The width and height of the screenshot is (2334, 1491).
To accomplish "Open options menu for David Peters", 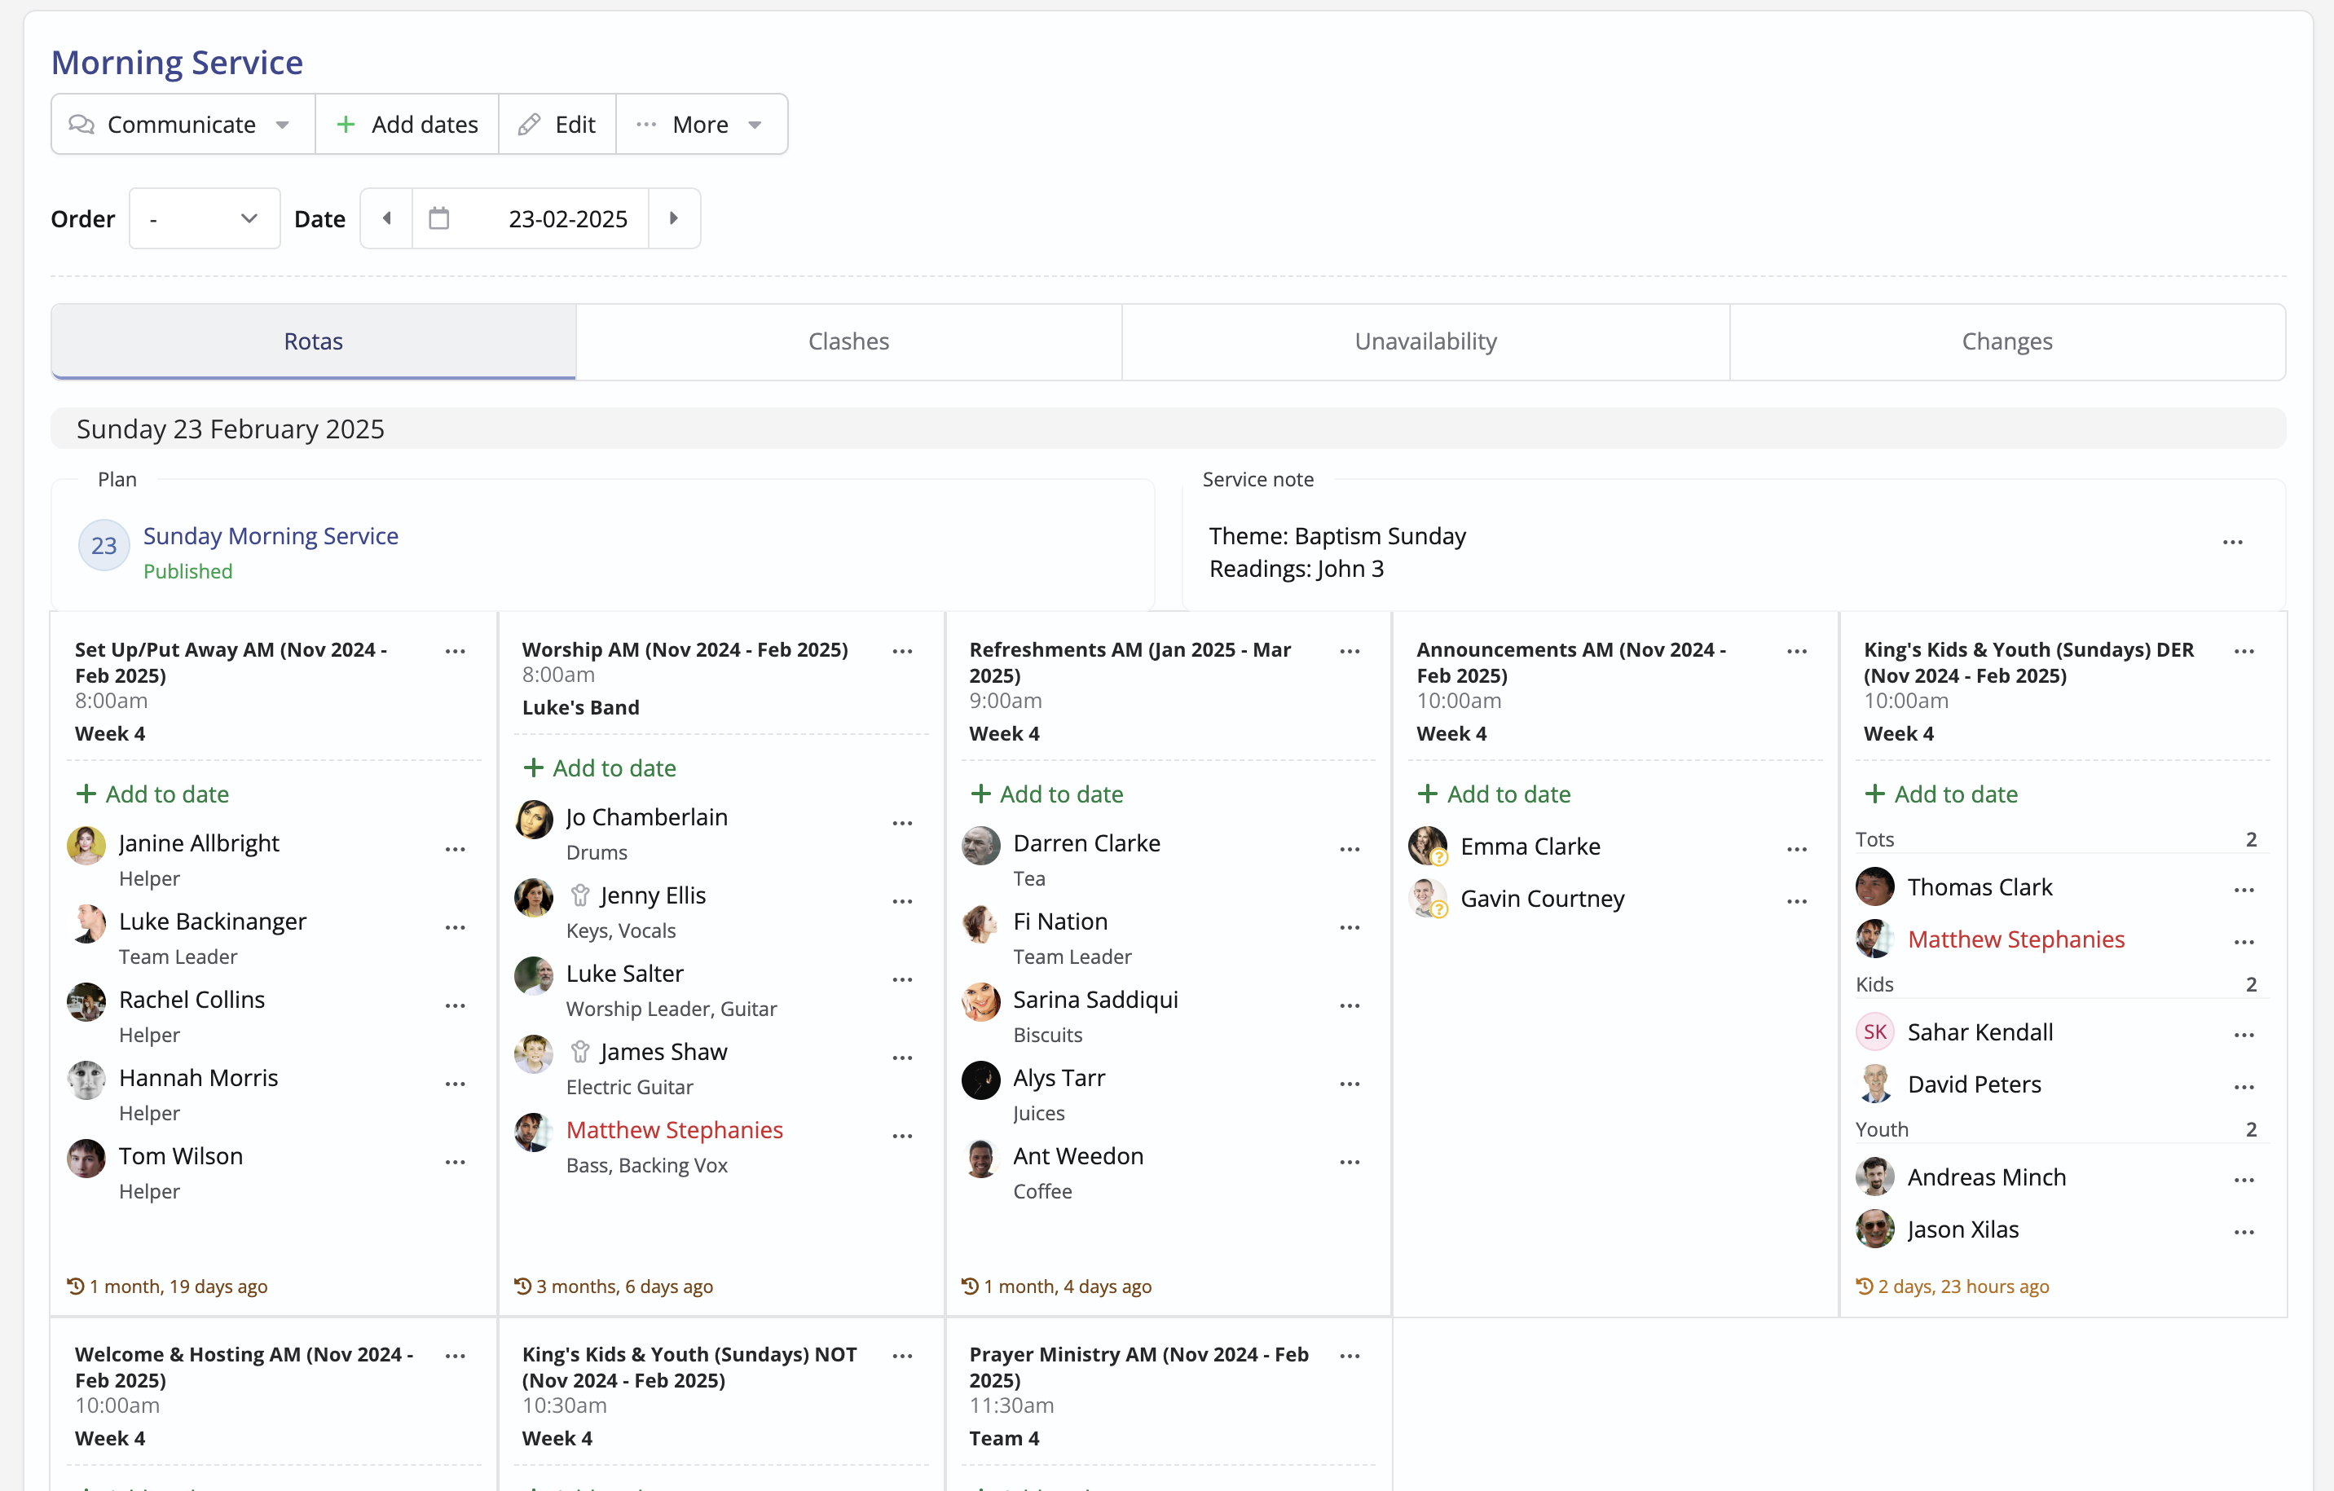I will [x=2244, y=1087].
